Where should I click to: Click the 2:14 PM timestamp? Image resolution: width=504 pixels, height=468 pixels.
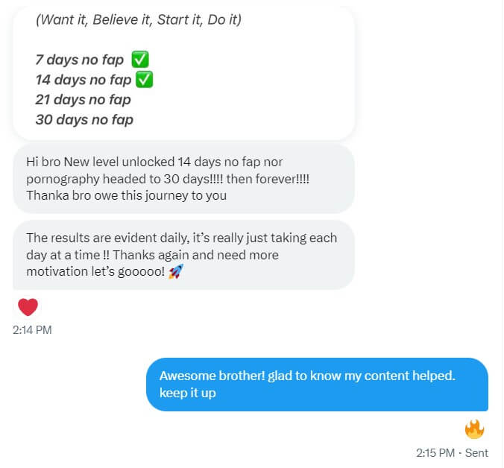click(x=32, y=330)
